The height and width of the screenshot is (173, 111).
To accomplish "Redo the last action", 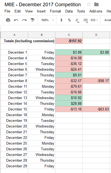I will point(24,20).
